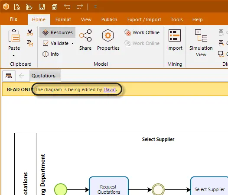The width and height of the screenshot is (228, 195).
Task: Click the Validate button
Action: pos(55,43)
